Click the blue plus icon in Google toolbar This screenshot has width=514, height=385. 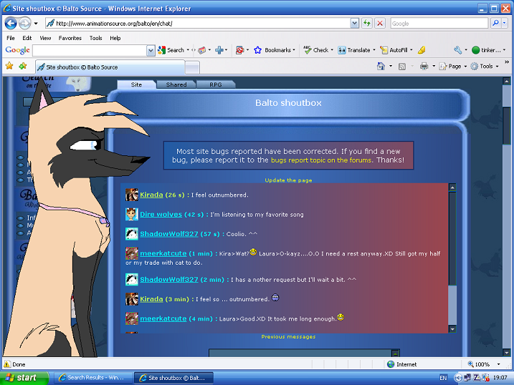click(x=219, y=50)
